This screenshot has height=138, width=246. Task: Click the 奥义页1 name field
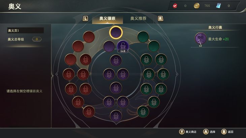pyautogui.click(x=25, y=30)
